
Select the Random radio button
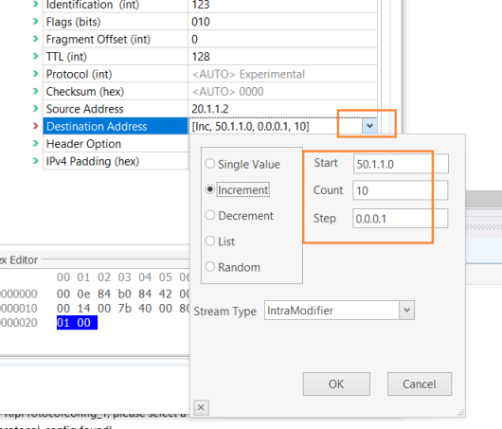(210, 267)
